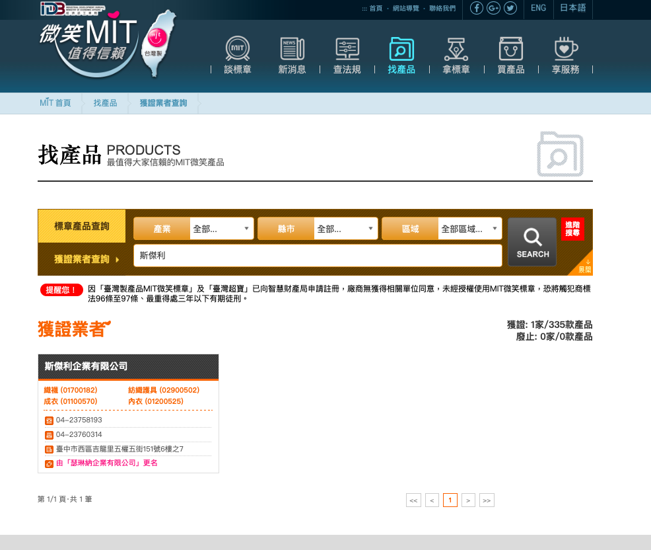This screenshot has height=550, width=651.
Task: Click the IDB bureau logo
Action: coord(73,9)
